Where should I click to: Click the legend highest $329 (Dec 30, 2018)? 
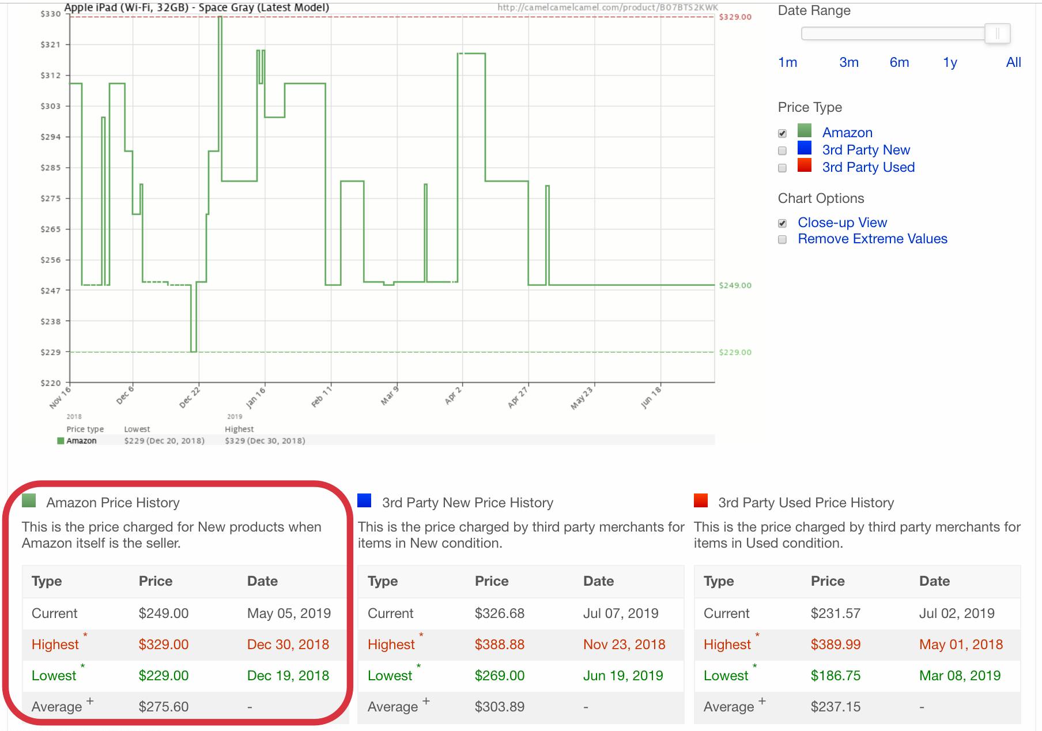point(265,441)
